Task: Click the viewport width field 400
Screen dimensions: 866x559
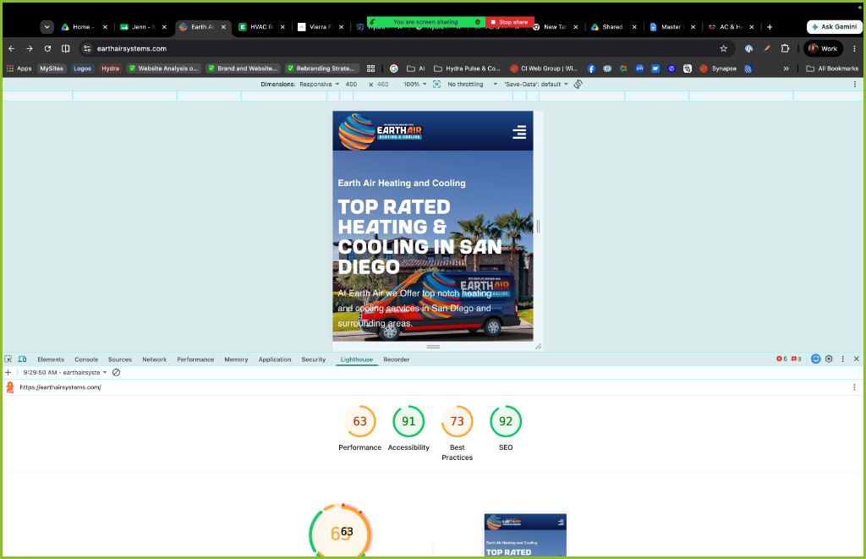Action: [x=351, y=85]
